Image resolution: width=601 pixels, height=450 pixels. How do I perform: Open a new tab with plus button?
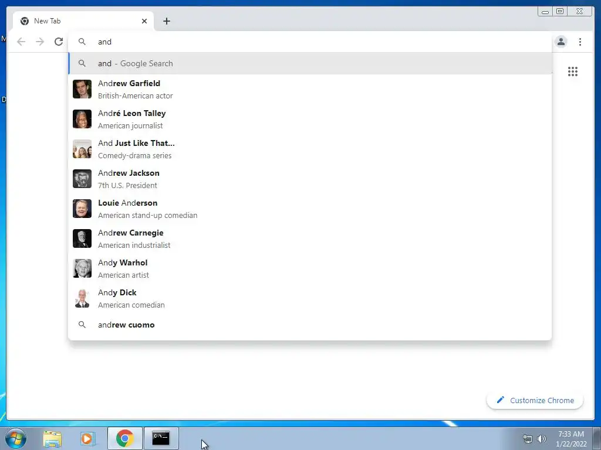click(166, 21)
